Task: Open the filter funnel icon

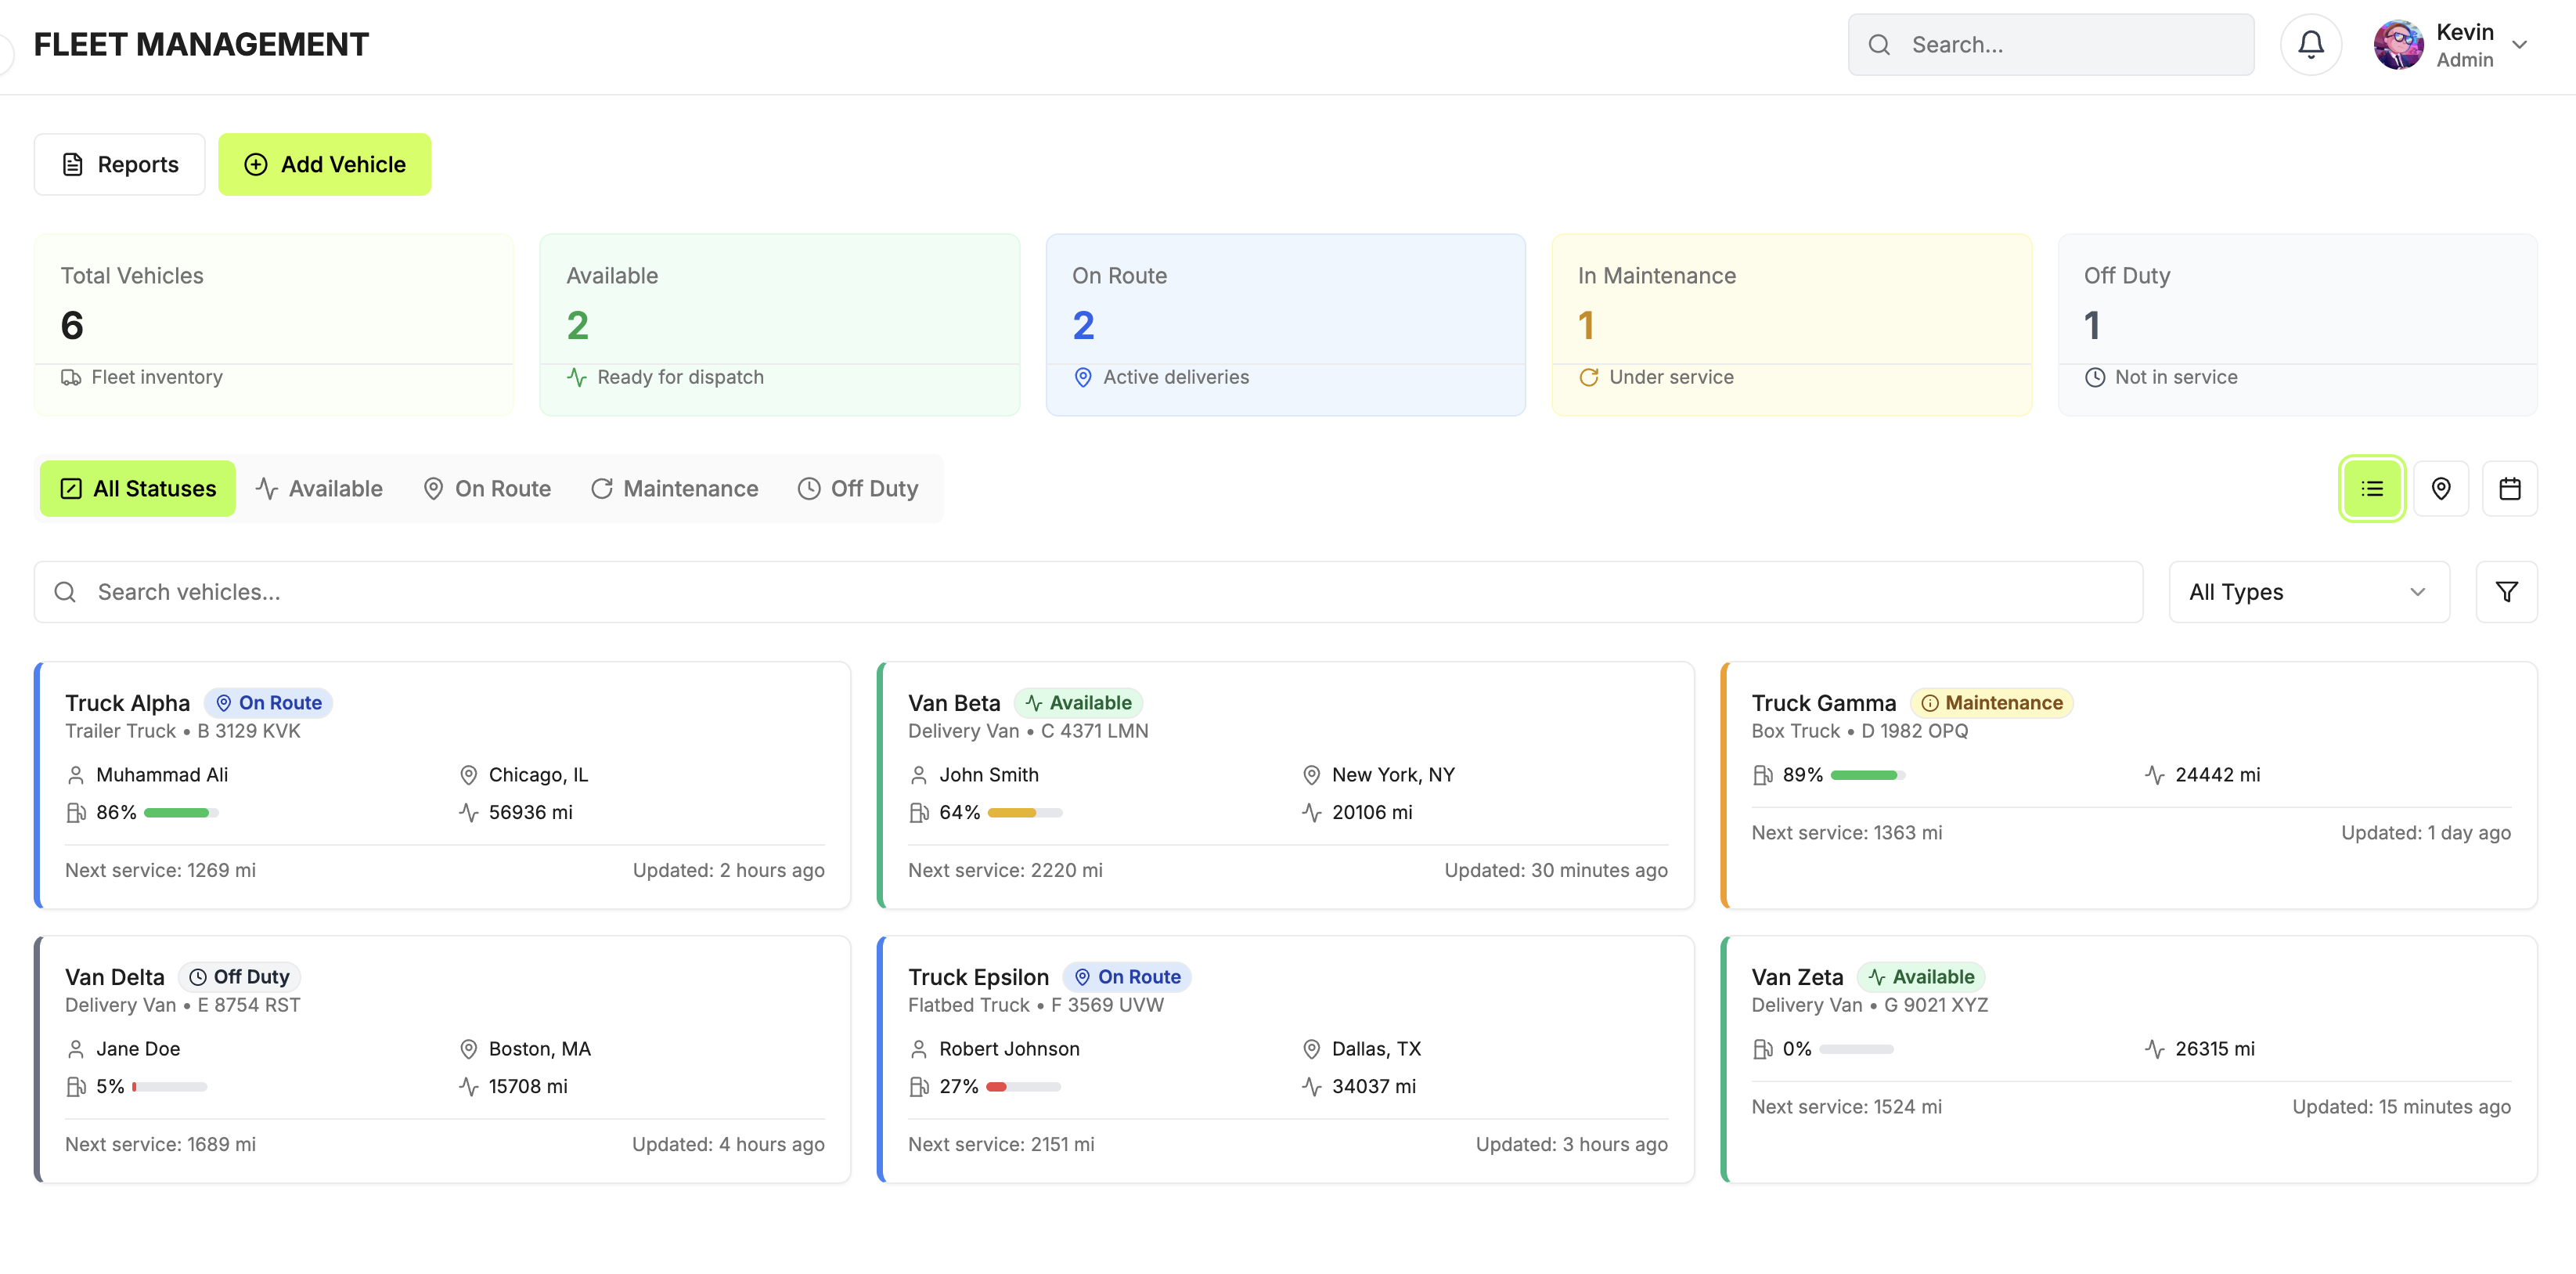Action: 2506,592
